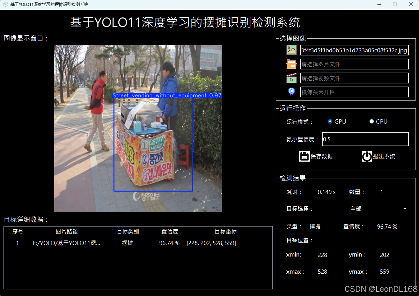Click the 退出系统 button
This screenshot has height=296, width=419.
coord(378,156)
